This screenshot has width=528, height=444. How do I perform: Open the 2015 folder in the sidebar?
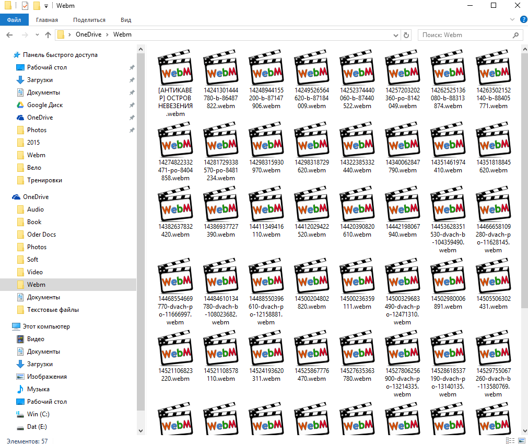[33, 143]
